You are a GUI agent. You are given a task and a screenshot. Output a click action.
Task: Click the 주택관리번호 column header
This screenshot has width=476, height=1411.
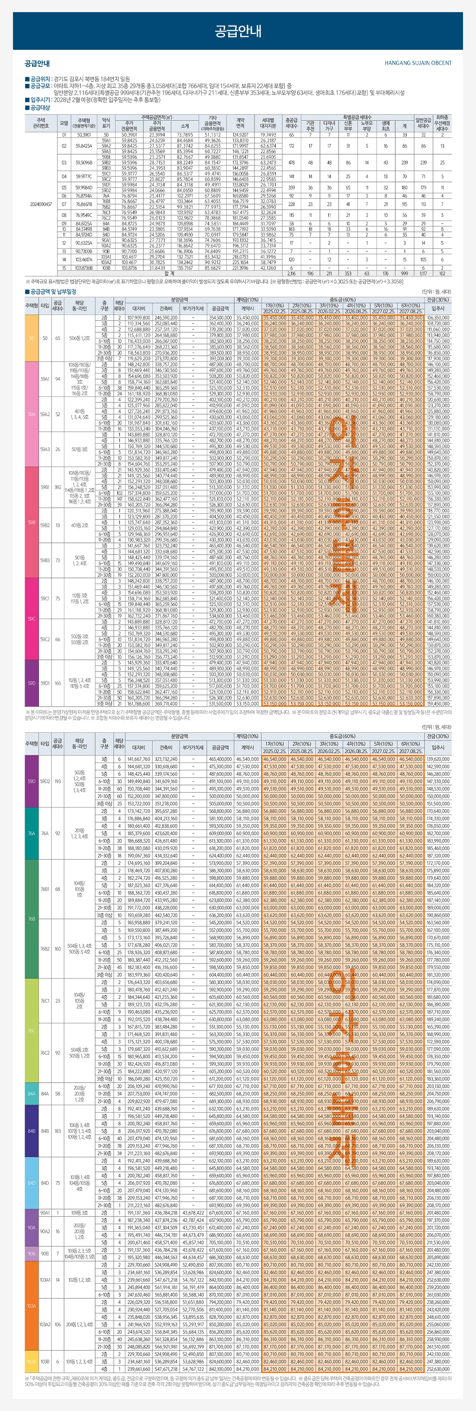pos(41,123)
